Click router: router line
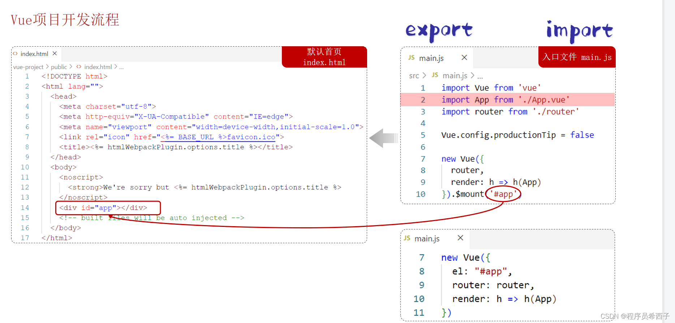 click(493, 285)
